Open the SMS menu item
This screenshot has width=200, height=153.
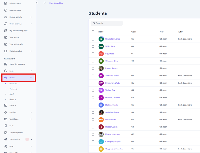(11, 126)
